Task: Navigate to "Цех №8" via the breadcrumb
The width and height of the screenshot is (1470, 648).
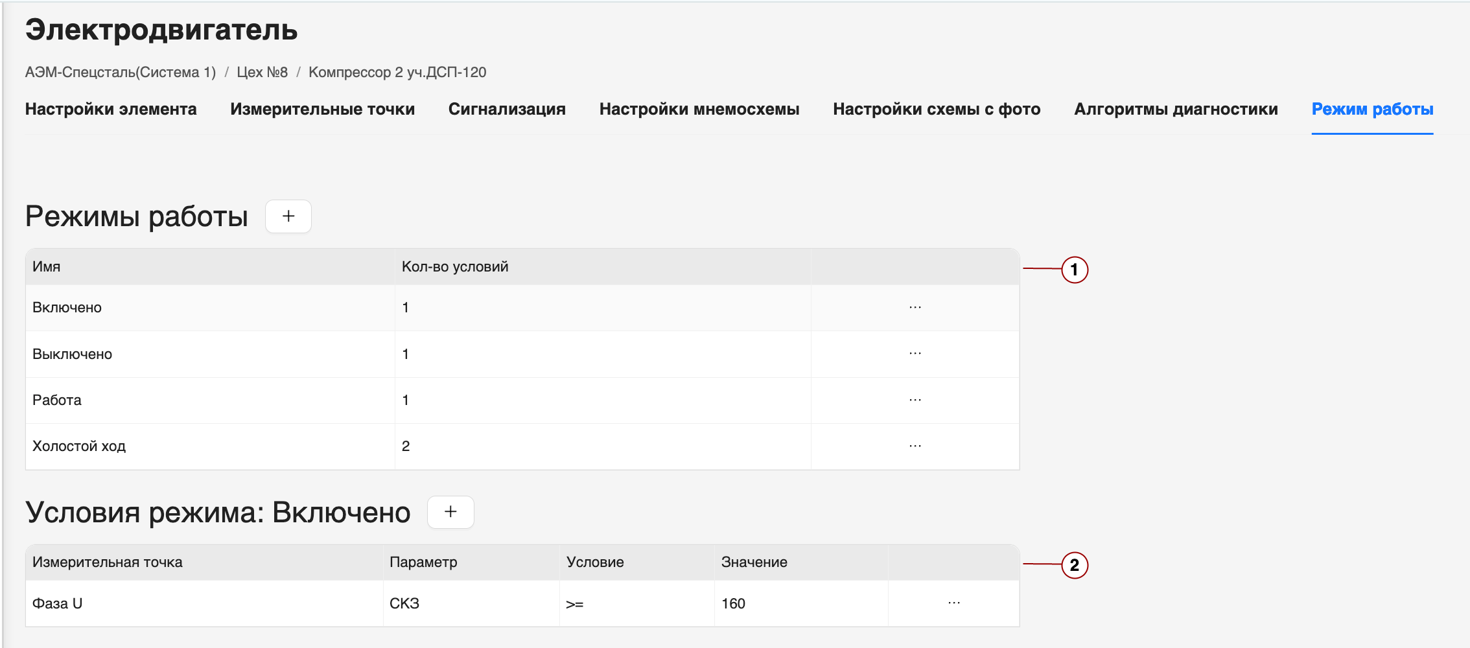Action: pos(262,72)
